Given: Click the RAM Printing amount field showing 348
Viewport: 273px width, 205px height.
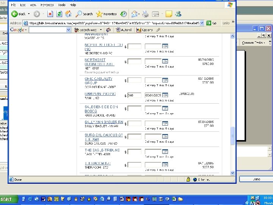Looking at the screenshot, I should pos(134,95).
